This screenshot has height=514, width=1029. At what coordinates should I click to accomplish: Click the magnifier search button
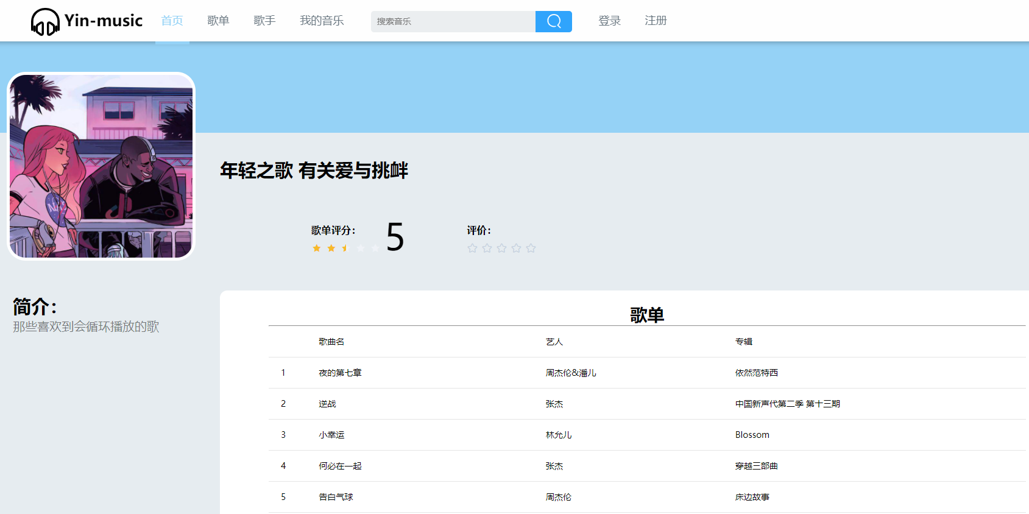[554, 21]
